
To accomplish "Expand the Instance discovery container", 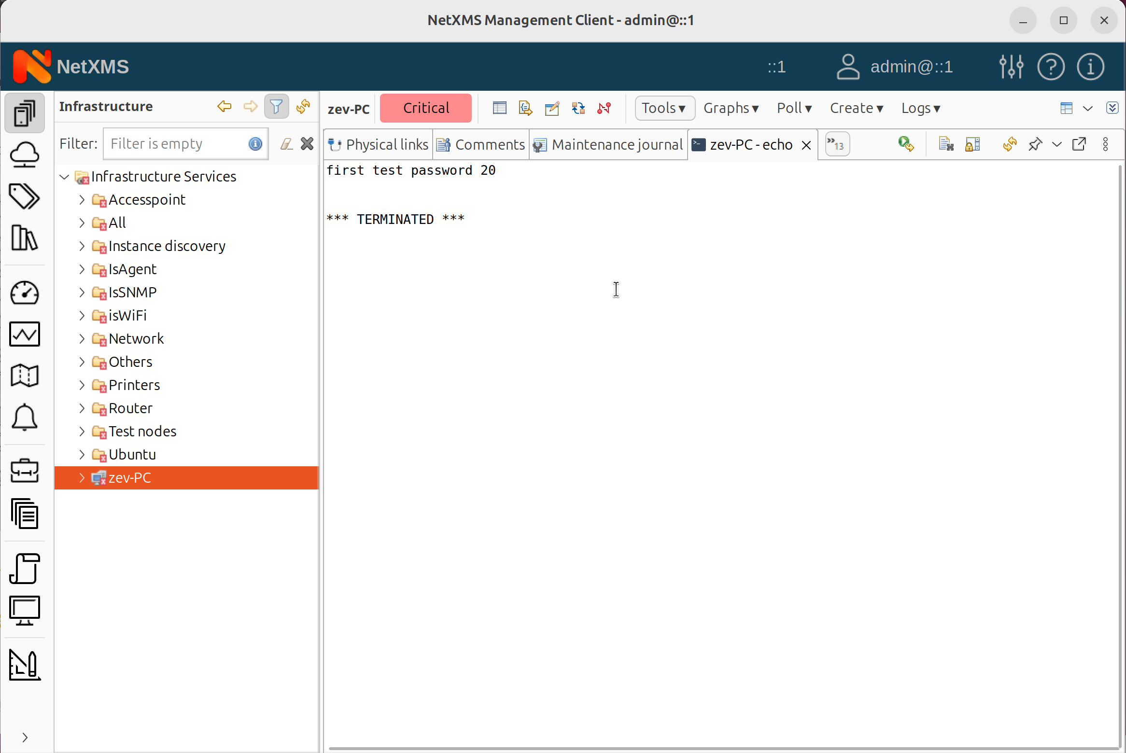I will point(82,246).
